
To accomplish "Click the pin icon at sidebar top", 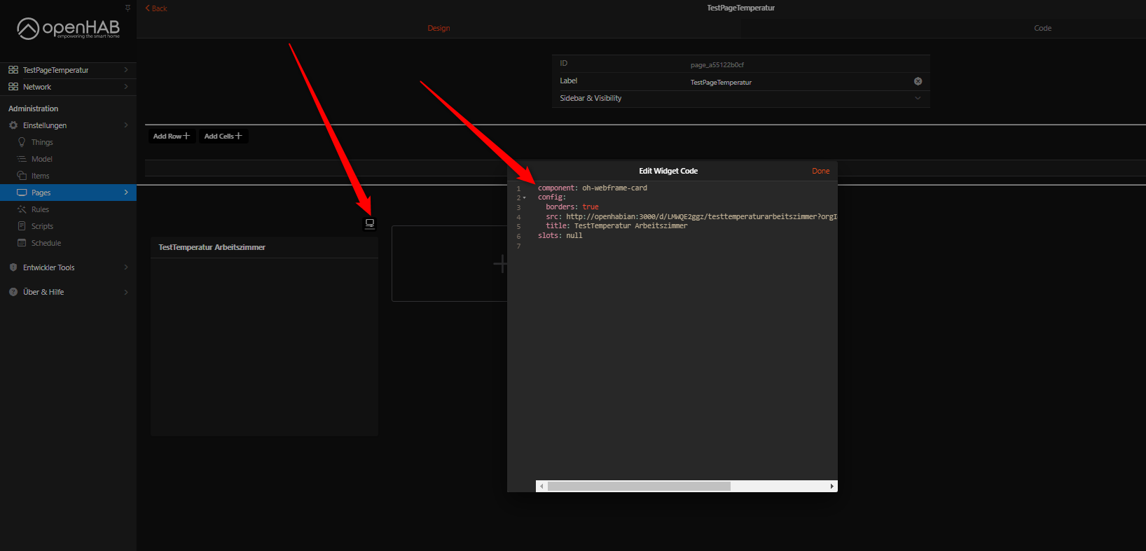I will pos(127,8).
